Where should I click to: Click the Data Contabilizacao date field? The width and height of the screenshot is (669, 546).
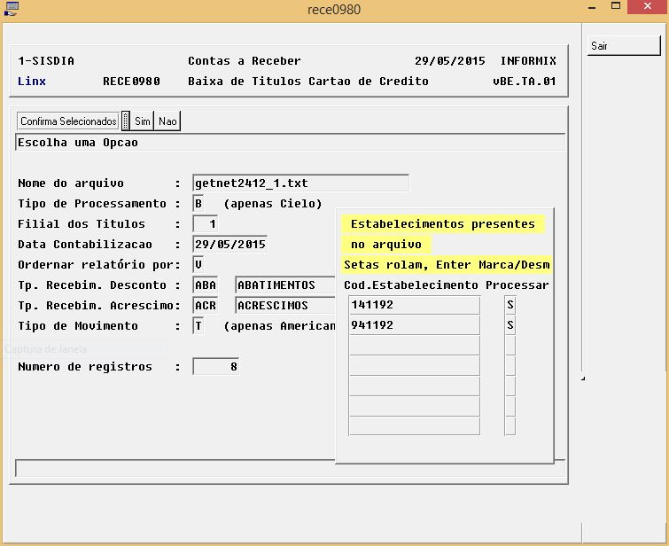[230, 244]
